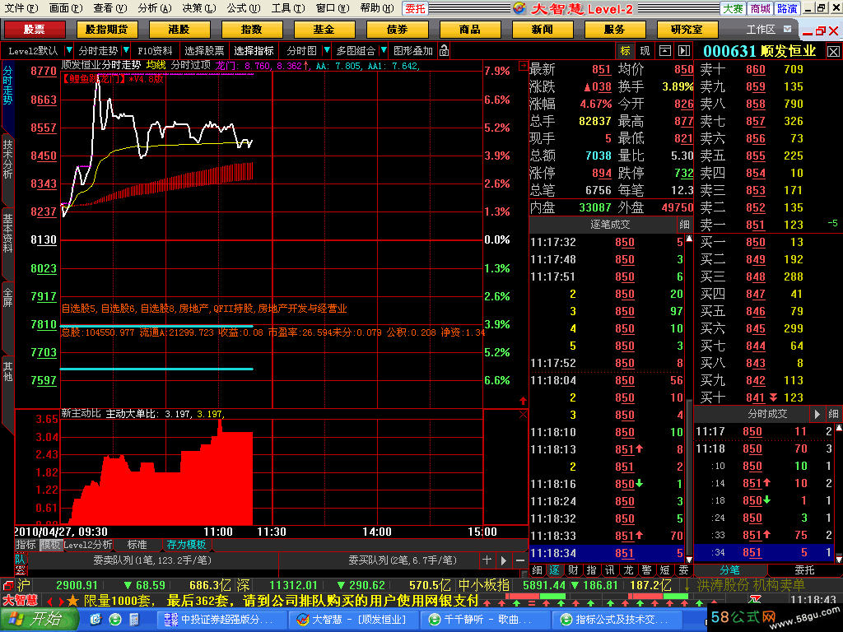Click the collapse-up panel icon beside 现
Image resolution: width=843 pixels, height=632 pixels.
click(x=665, y=51)
